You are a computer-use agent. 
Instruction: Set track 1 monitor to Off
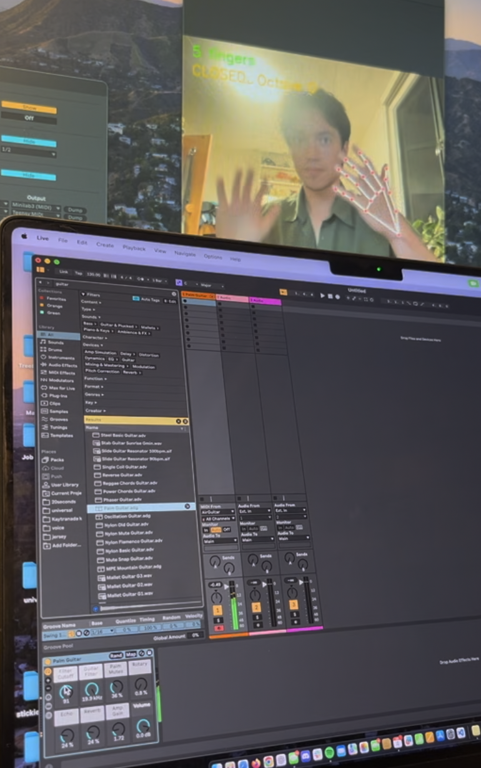(x=227, y=529)
